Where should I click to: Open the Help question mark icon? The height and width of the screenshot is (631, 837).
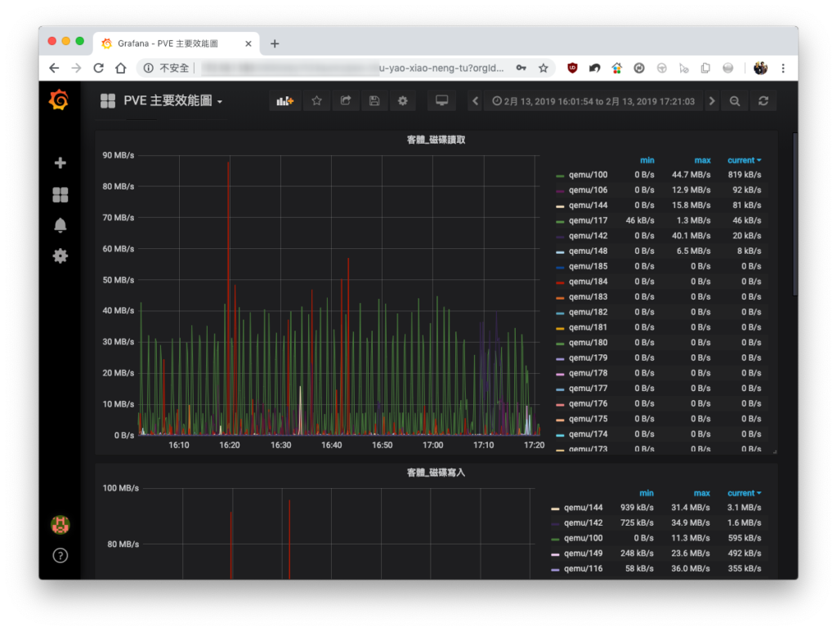pos(60,555)
